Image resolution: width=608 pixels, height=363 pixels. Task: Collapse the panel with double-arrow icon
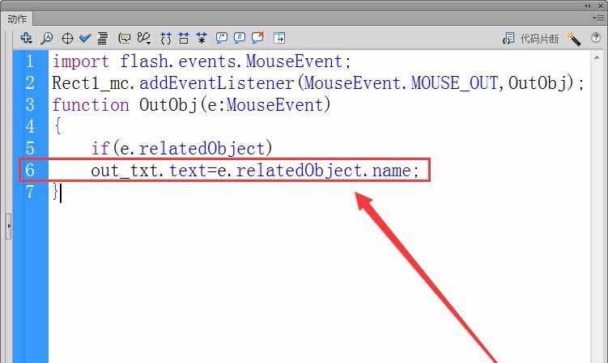(588, 6)
